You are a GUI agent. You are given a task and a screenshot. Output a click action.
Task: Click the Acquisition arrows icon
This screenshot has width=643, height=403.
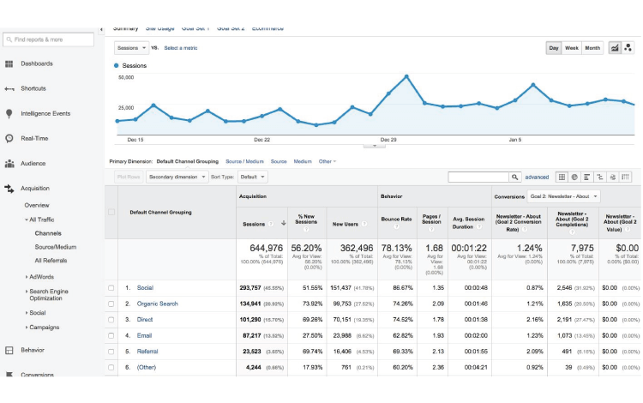coord(9,189)
